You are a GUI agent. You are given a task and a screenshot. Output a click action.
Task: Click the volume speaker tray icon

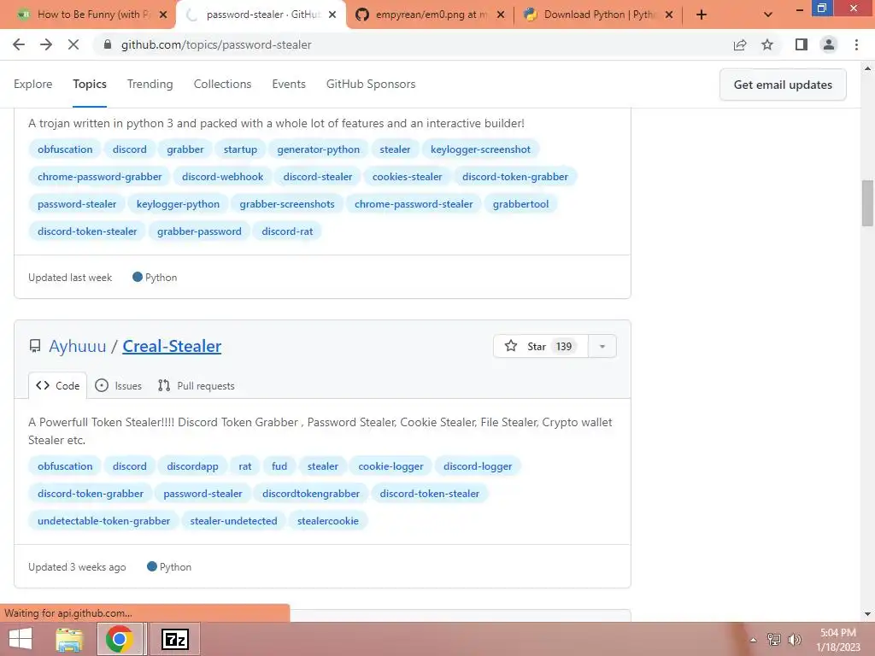(x=794, y=639)
